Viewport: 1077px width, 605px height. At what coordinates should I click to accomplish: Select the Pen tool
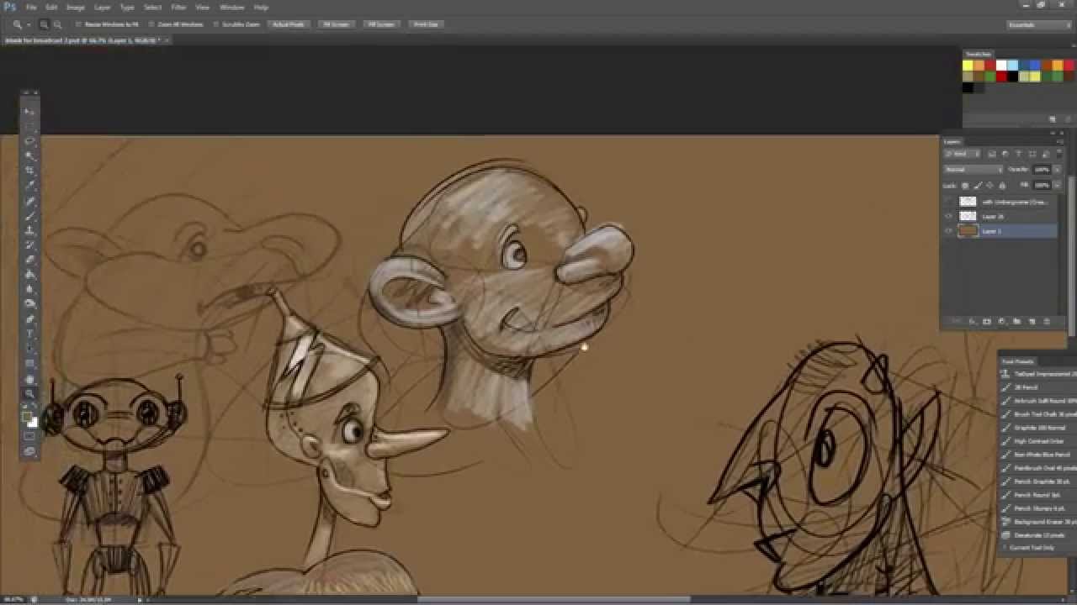(x=29, y=318)
